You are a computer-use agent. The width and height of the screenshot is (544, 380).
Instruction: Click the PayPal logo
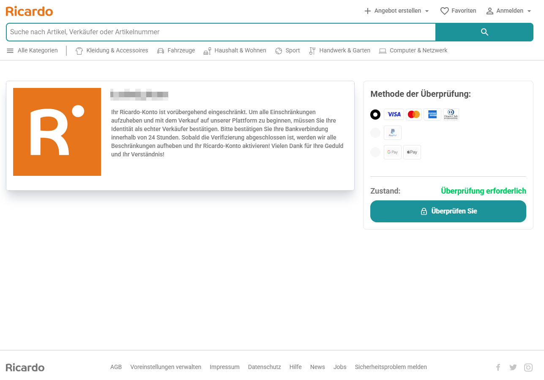pyautogui.click(x=393, y=133)
